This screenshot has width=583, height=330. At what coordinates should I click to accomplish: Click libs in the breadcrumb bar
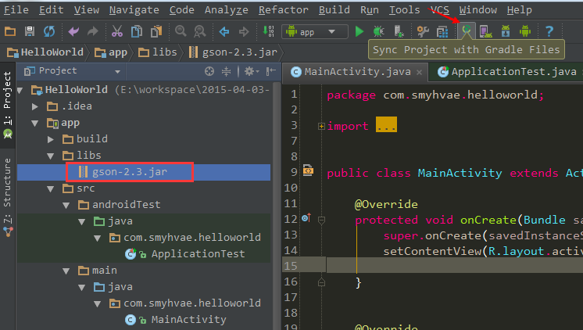tap(158, 52)
